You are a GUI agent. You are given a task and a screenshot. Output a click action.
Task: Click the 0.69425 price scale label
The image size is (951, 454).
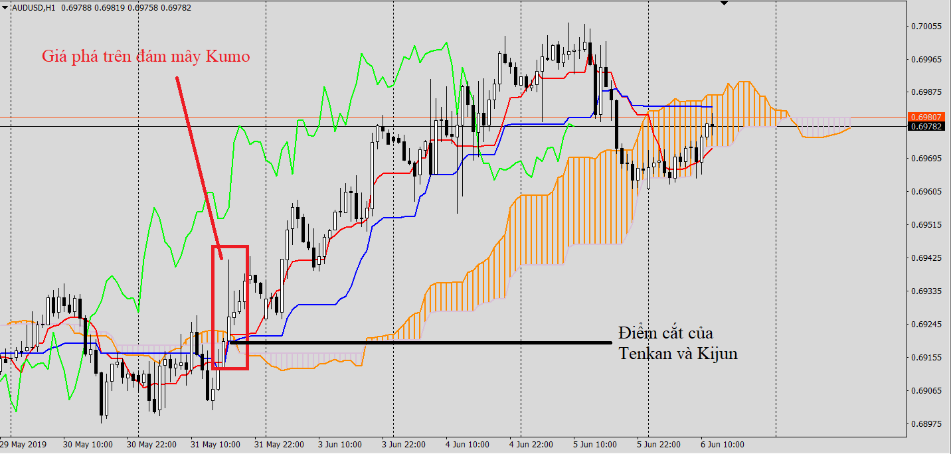(927, 258)
